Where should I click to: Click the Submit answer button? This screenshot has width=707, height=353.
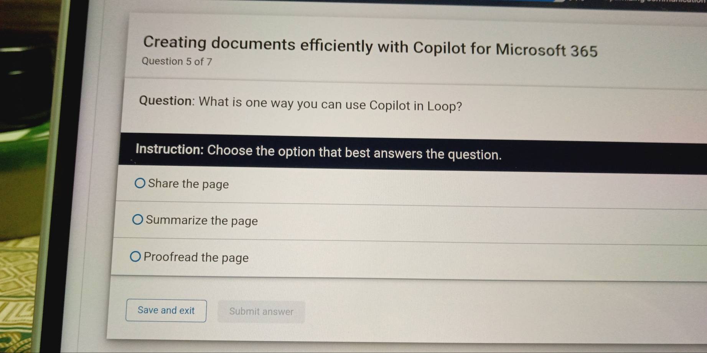[261, 312]
